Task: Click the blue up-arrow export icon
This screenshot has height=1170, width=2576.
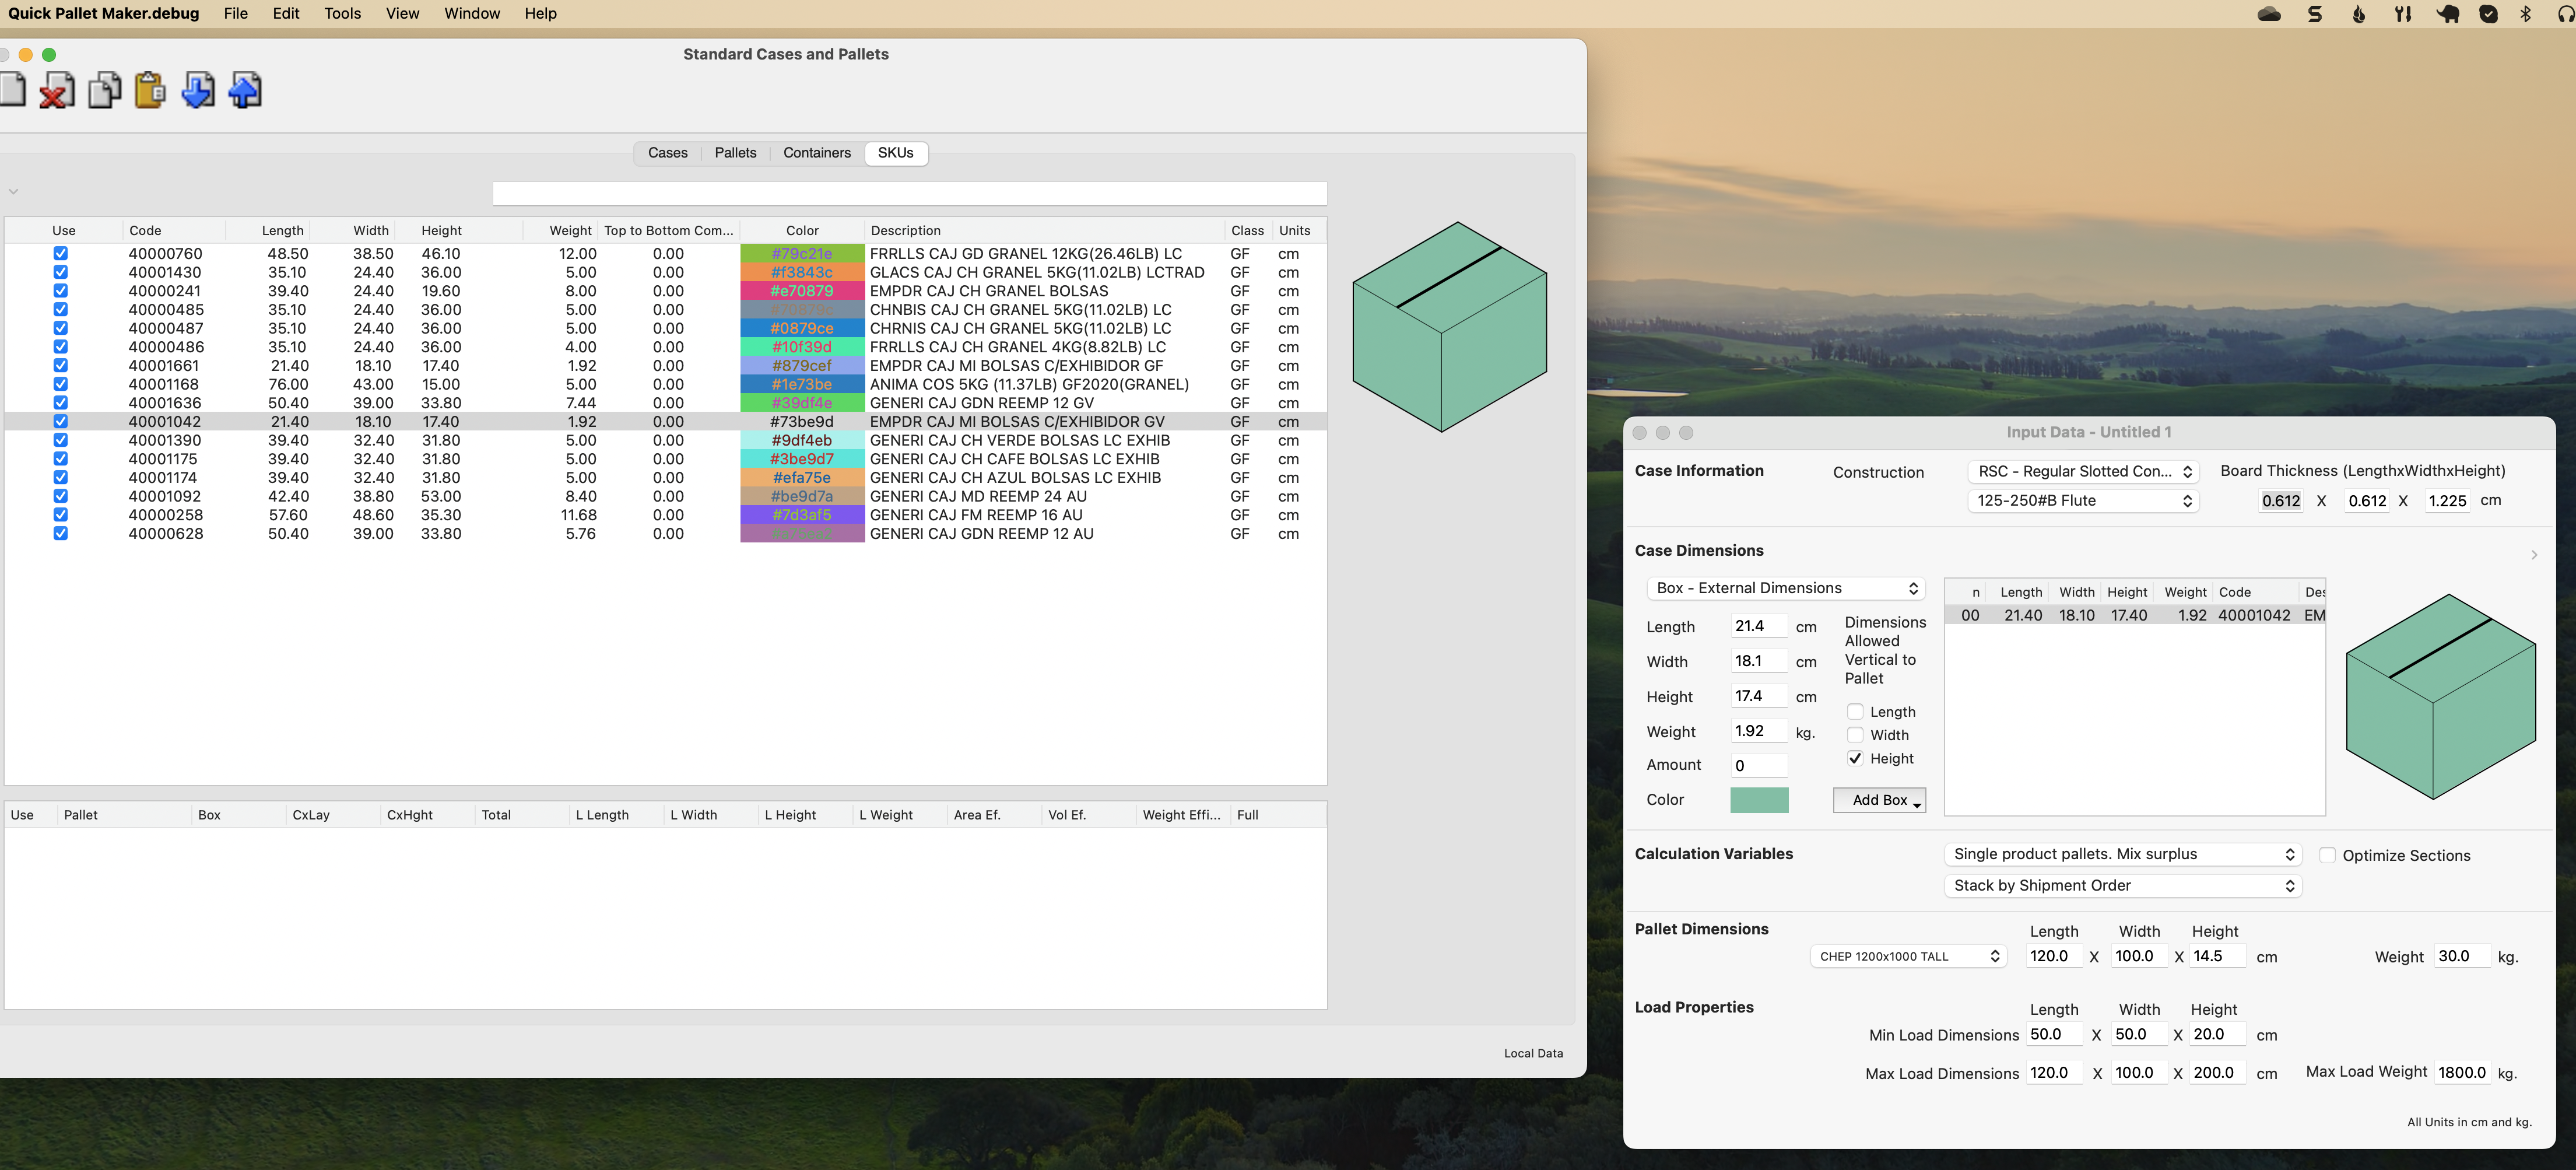Action: point(245,90)
